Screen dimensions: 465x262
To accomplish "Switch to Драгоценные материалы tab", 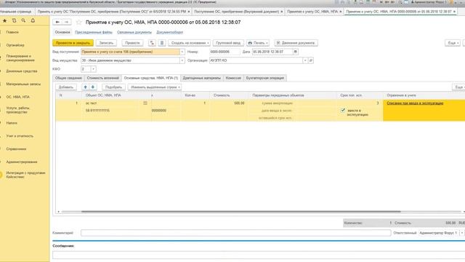I will [202, 78].
